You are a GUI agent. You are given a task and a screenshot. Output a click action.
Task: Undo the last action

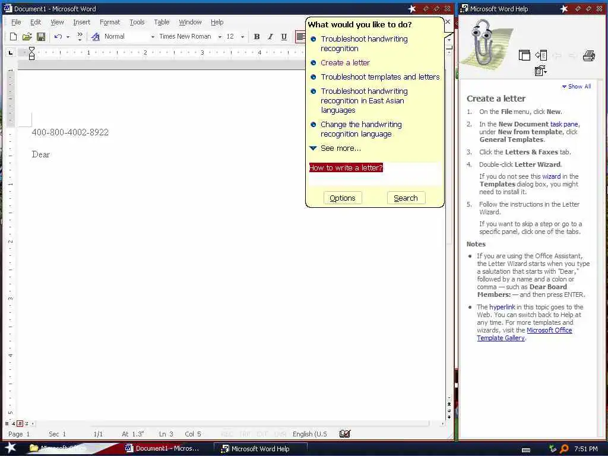58,37
